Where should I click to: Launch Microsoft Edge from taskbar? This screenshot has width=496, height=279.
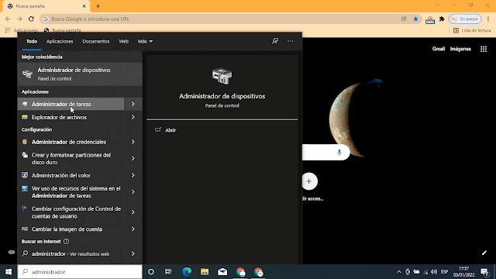187,272
